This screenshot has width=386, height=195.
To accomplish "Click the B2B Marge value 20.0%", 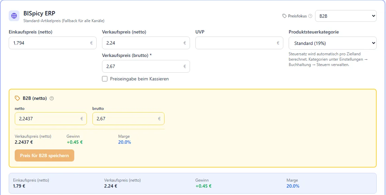I will coord(124,142).
